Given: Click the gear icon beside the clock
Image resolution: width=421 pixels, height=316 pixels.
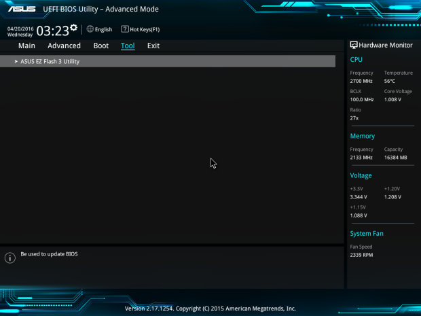Looking at the screenshot, I should pos(73,28).
